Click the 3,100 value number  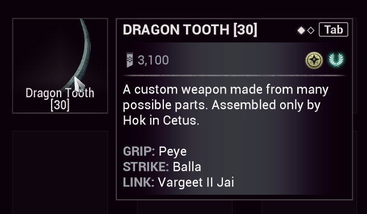(153, 60)
